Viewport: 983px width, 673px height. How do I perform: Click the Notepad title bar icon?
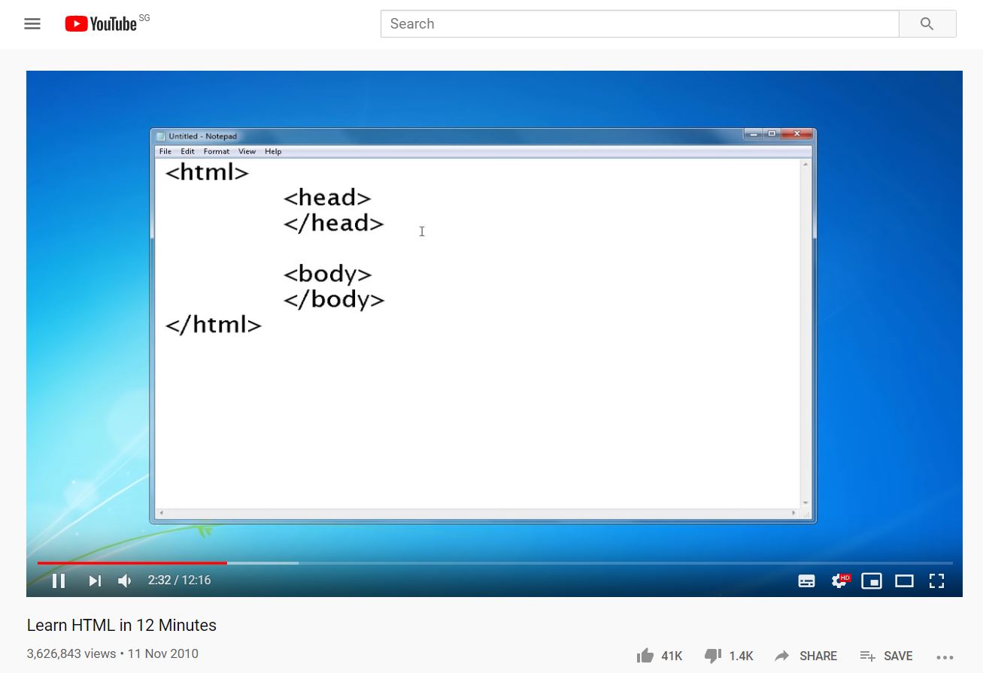point(160,136)
